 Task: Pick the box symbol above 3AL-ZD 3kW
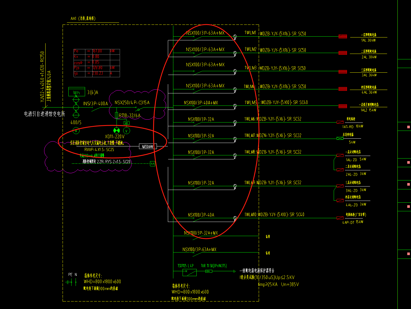(340, 186)
